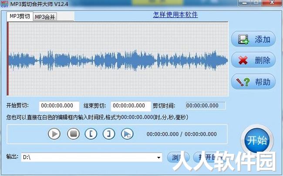The width and height of the screenshot is (283, 176).
Task: Close the MP3剪切合并大师 window
Action: (272, 3)
